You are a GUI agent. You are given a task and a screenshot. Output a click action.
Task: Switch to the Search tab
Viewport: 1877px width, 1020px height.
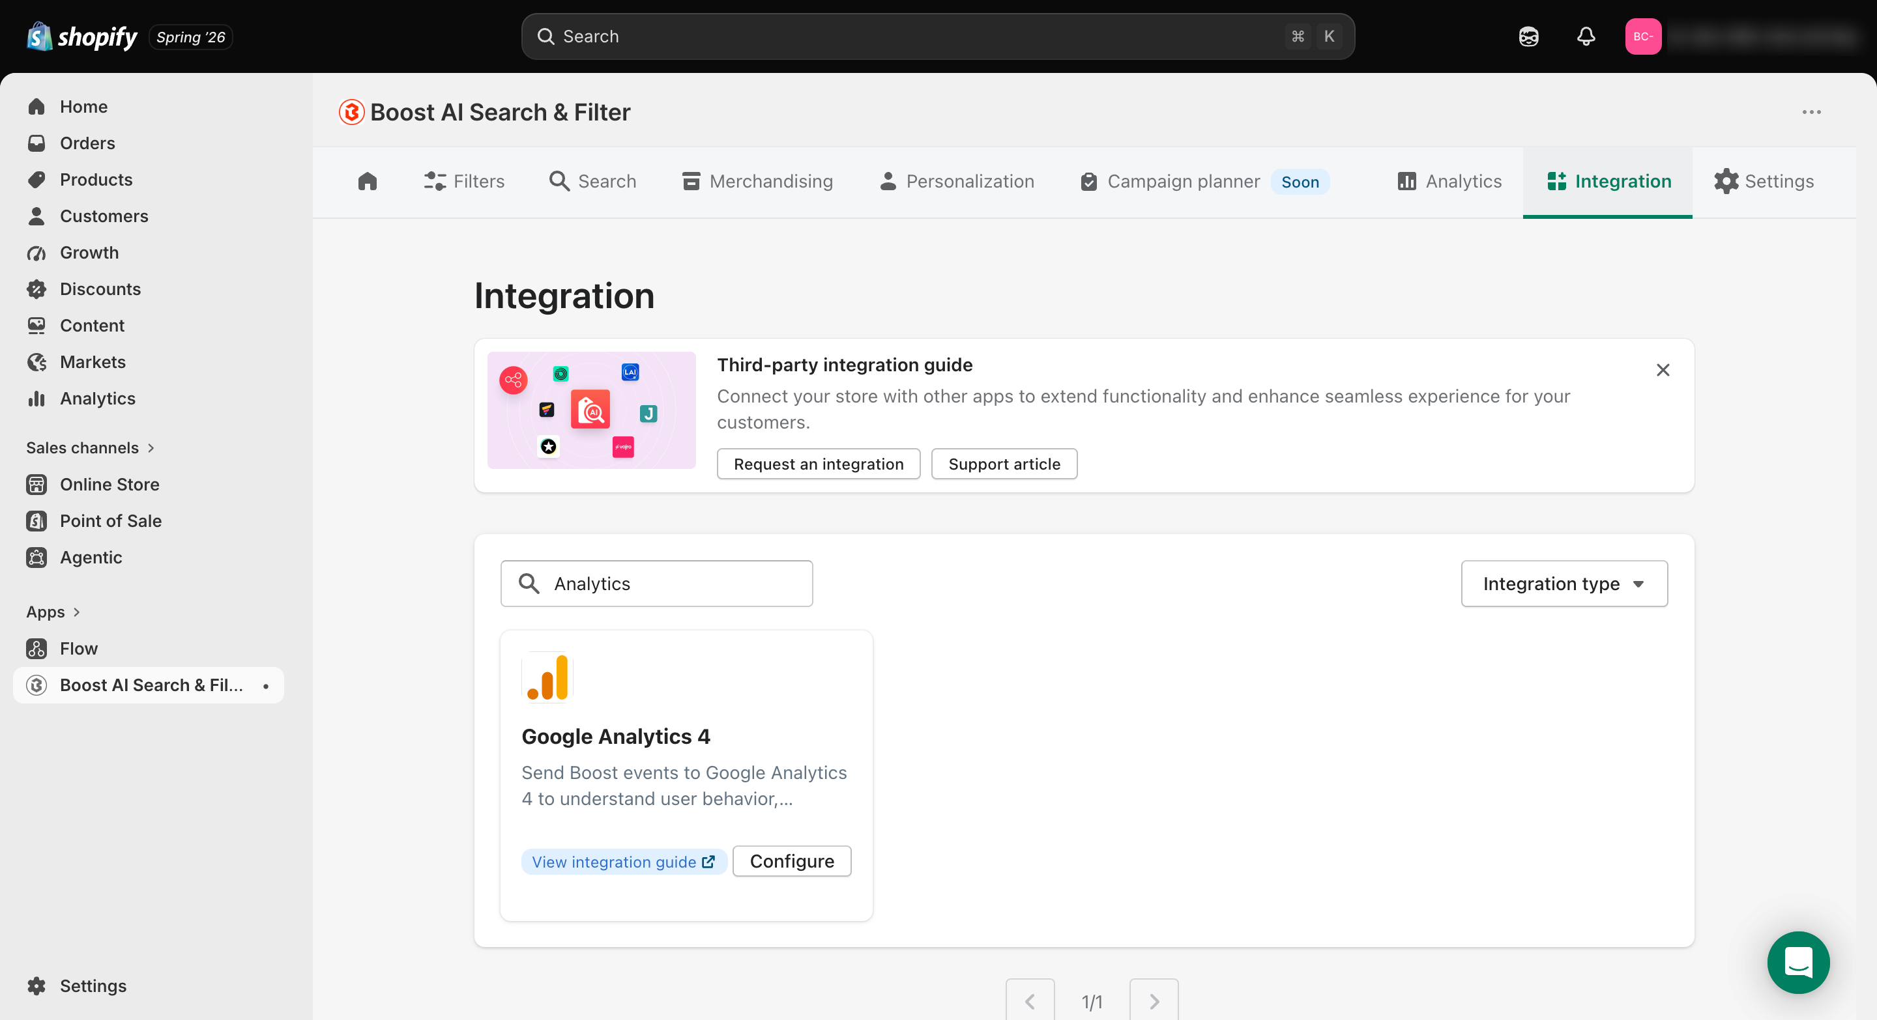[592, 181]
